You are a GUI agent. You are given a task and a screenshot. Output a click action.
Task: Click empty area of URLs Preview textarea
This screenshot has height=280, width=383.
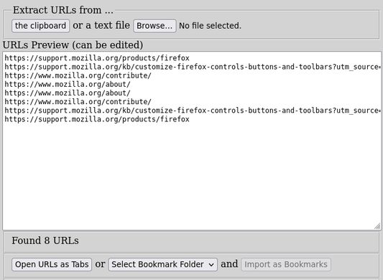(192, 176)
